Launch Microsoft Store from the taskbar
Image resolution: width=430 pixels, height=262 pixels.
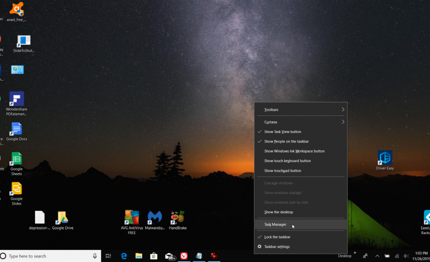pyautogui.click(x=154, y=256)
